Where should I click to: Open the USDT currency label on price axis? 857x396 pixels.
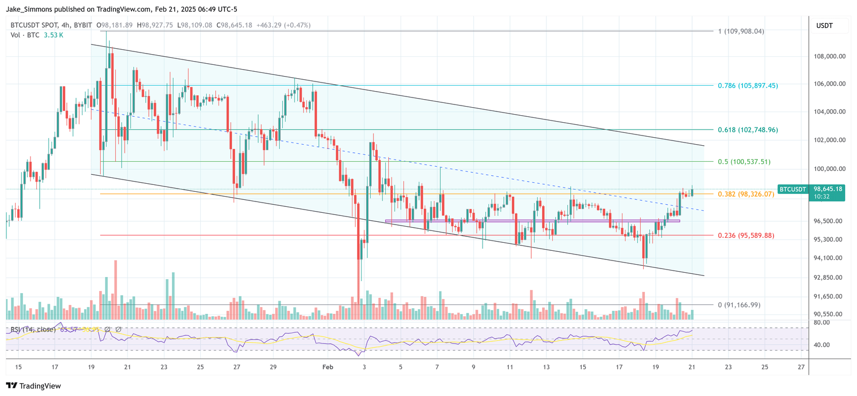tap(824, 26)
